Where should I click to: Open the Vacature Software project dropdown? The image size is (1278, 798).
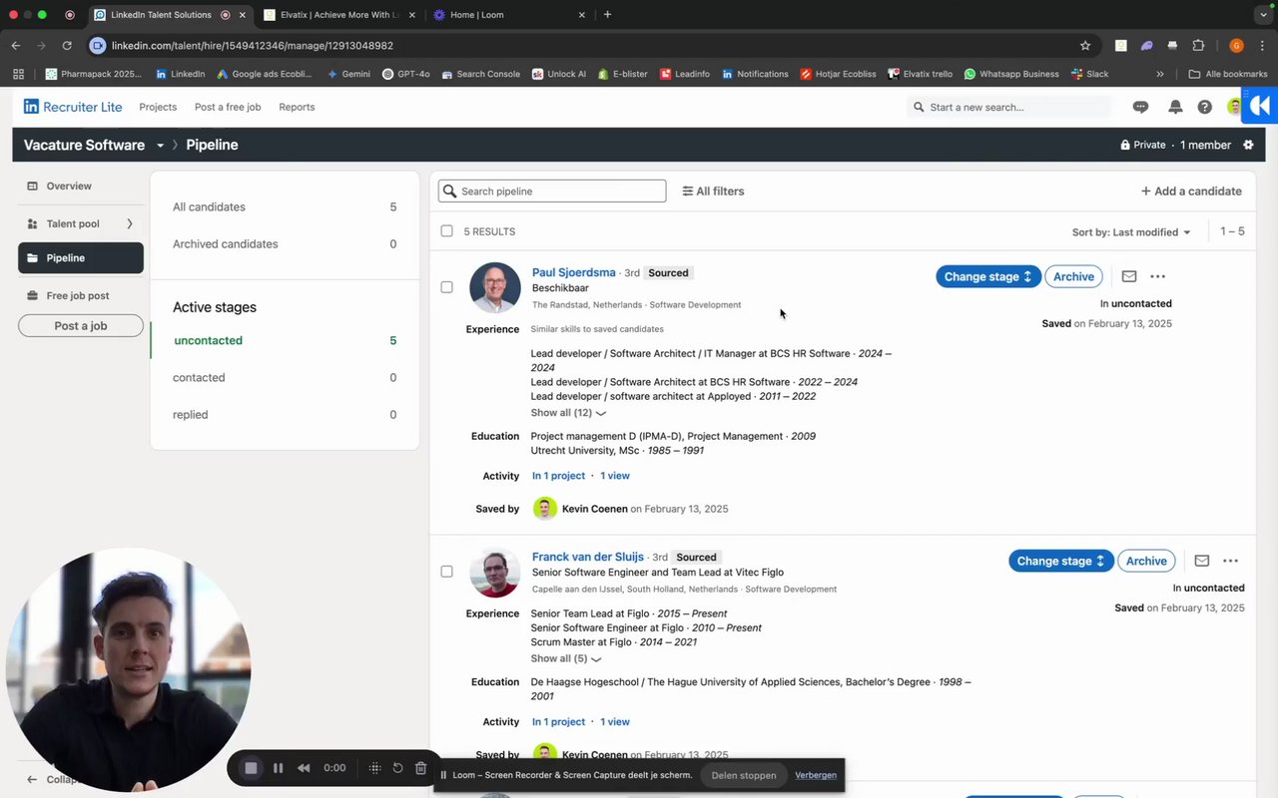point(160,145)
